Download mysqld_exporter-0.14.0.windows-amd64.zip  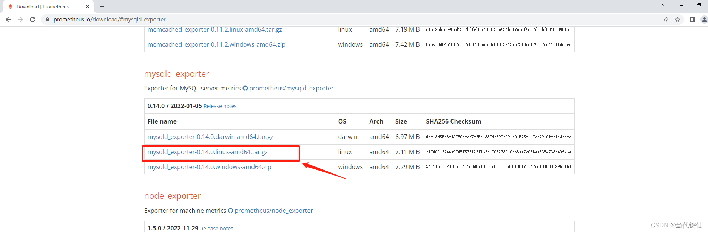click(210, 167)
